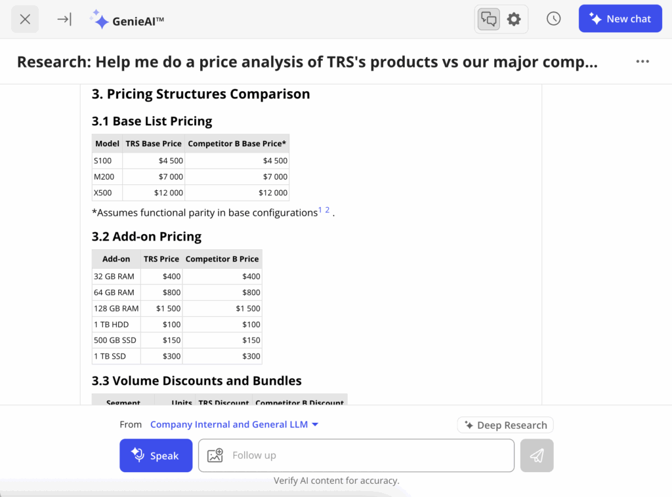Viewport: 672px width, 497px height.
Task: Open the more options ellipsis menu
Action: 642,61
